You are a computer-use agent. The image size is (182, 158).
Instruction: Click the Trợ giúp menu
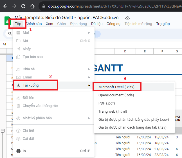click(x=163, y=24)
